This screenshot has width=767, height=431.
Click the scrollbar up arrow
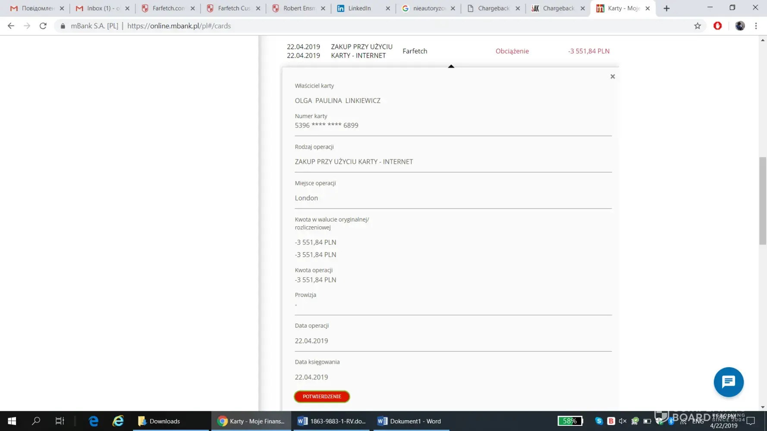[763, 40]
